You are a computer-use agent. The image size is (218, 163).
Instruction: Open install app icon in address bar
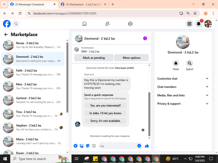point(181,13)
